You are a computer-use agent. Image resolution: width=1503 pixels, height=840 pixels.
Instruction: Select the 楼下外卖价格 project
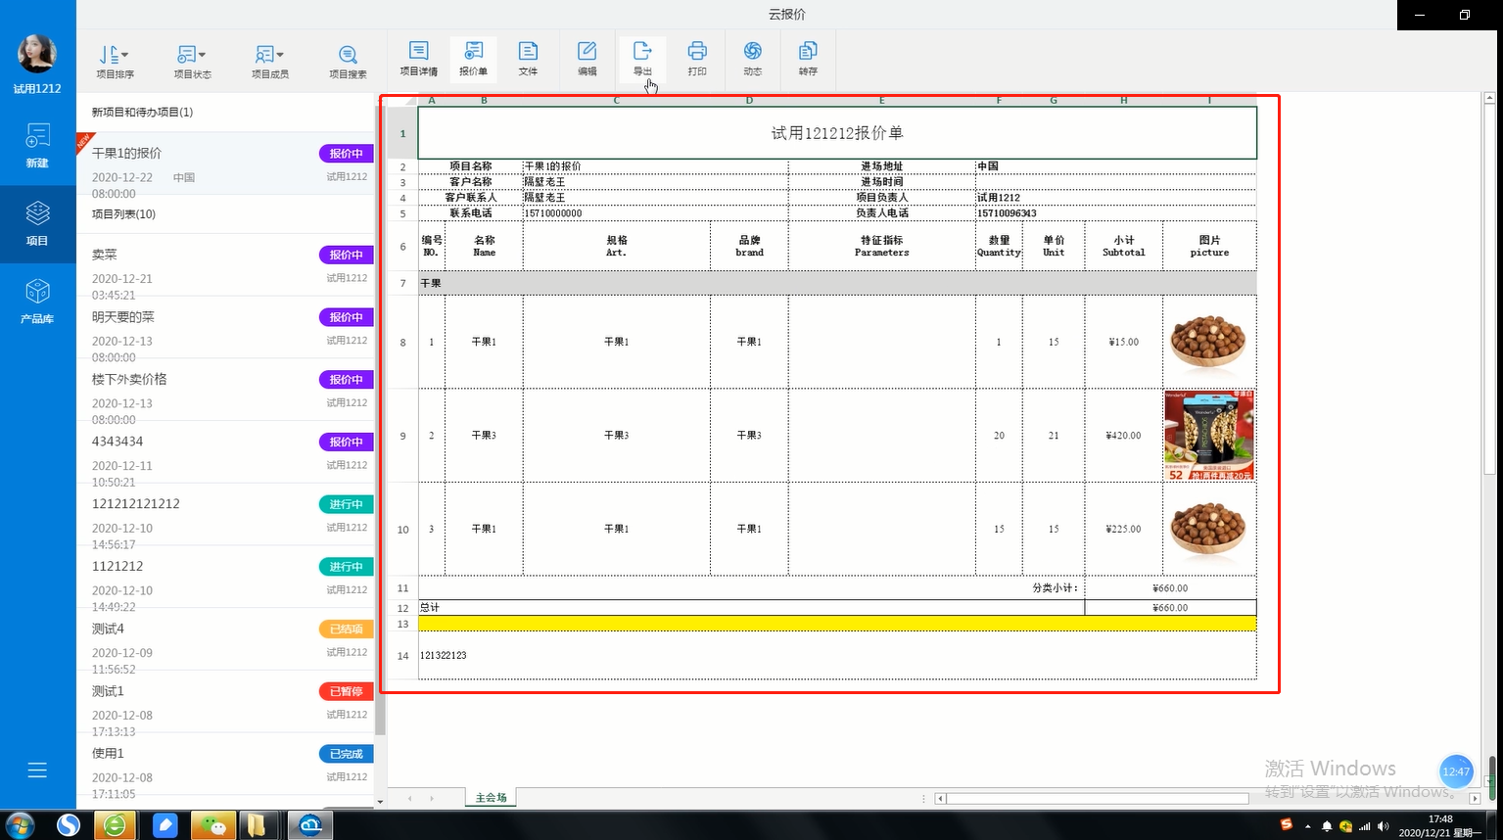tap(225, 391)
